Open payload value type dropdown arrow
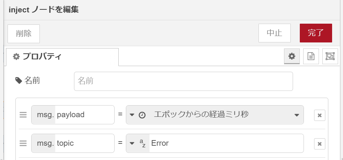This screenshot has height=160, width=343. [132, 115]
